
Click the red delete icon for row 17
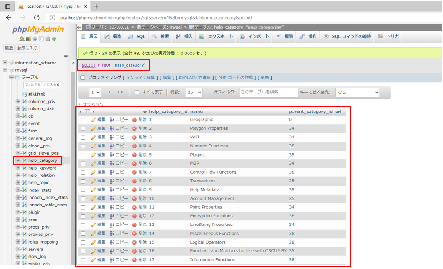(x=134, y=260)
